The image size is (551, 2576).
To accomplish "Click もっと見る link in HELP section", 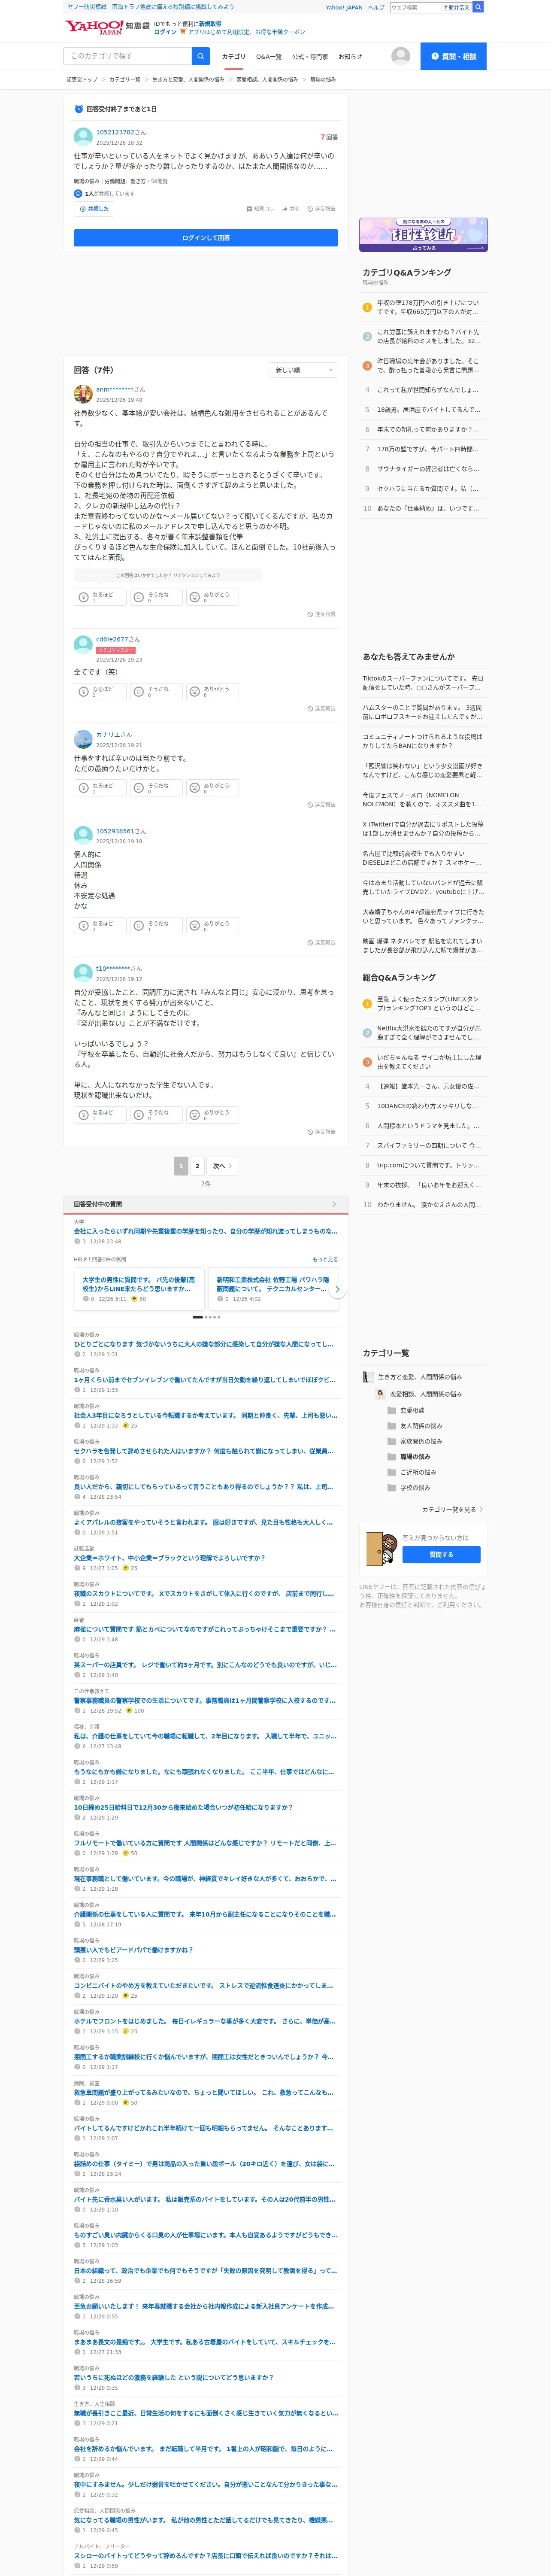I will click(325, 1259).
